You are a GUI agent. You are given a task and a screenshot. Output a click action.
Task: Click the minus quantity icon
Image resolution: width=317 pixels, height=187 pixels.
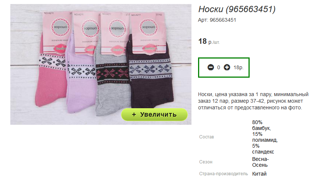coord(211,67)
